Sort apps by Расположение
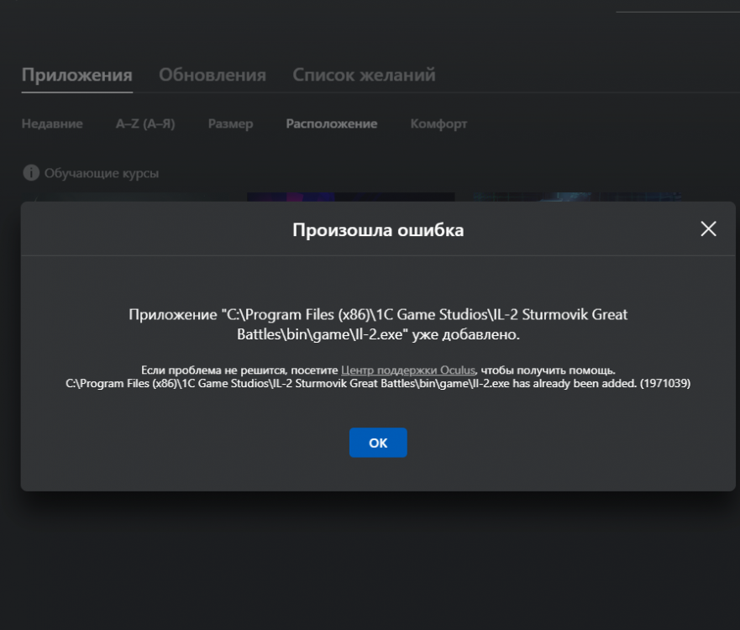The image size is (740, 630). coord(332,123)
